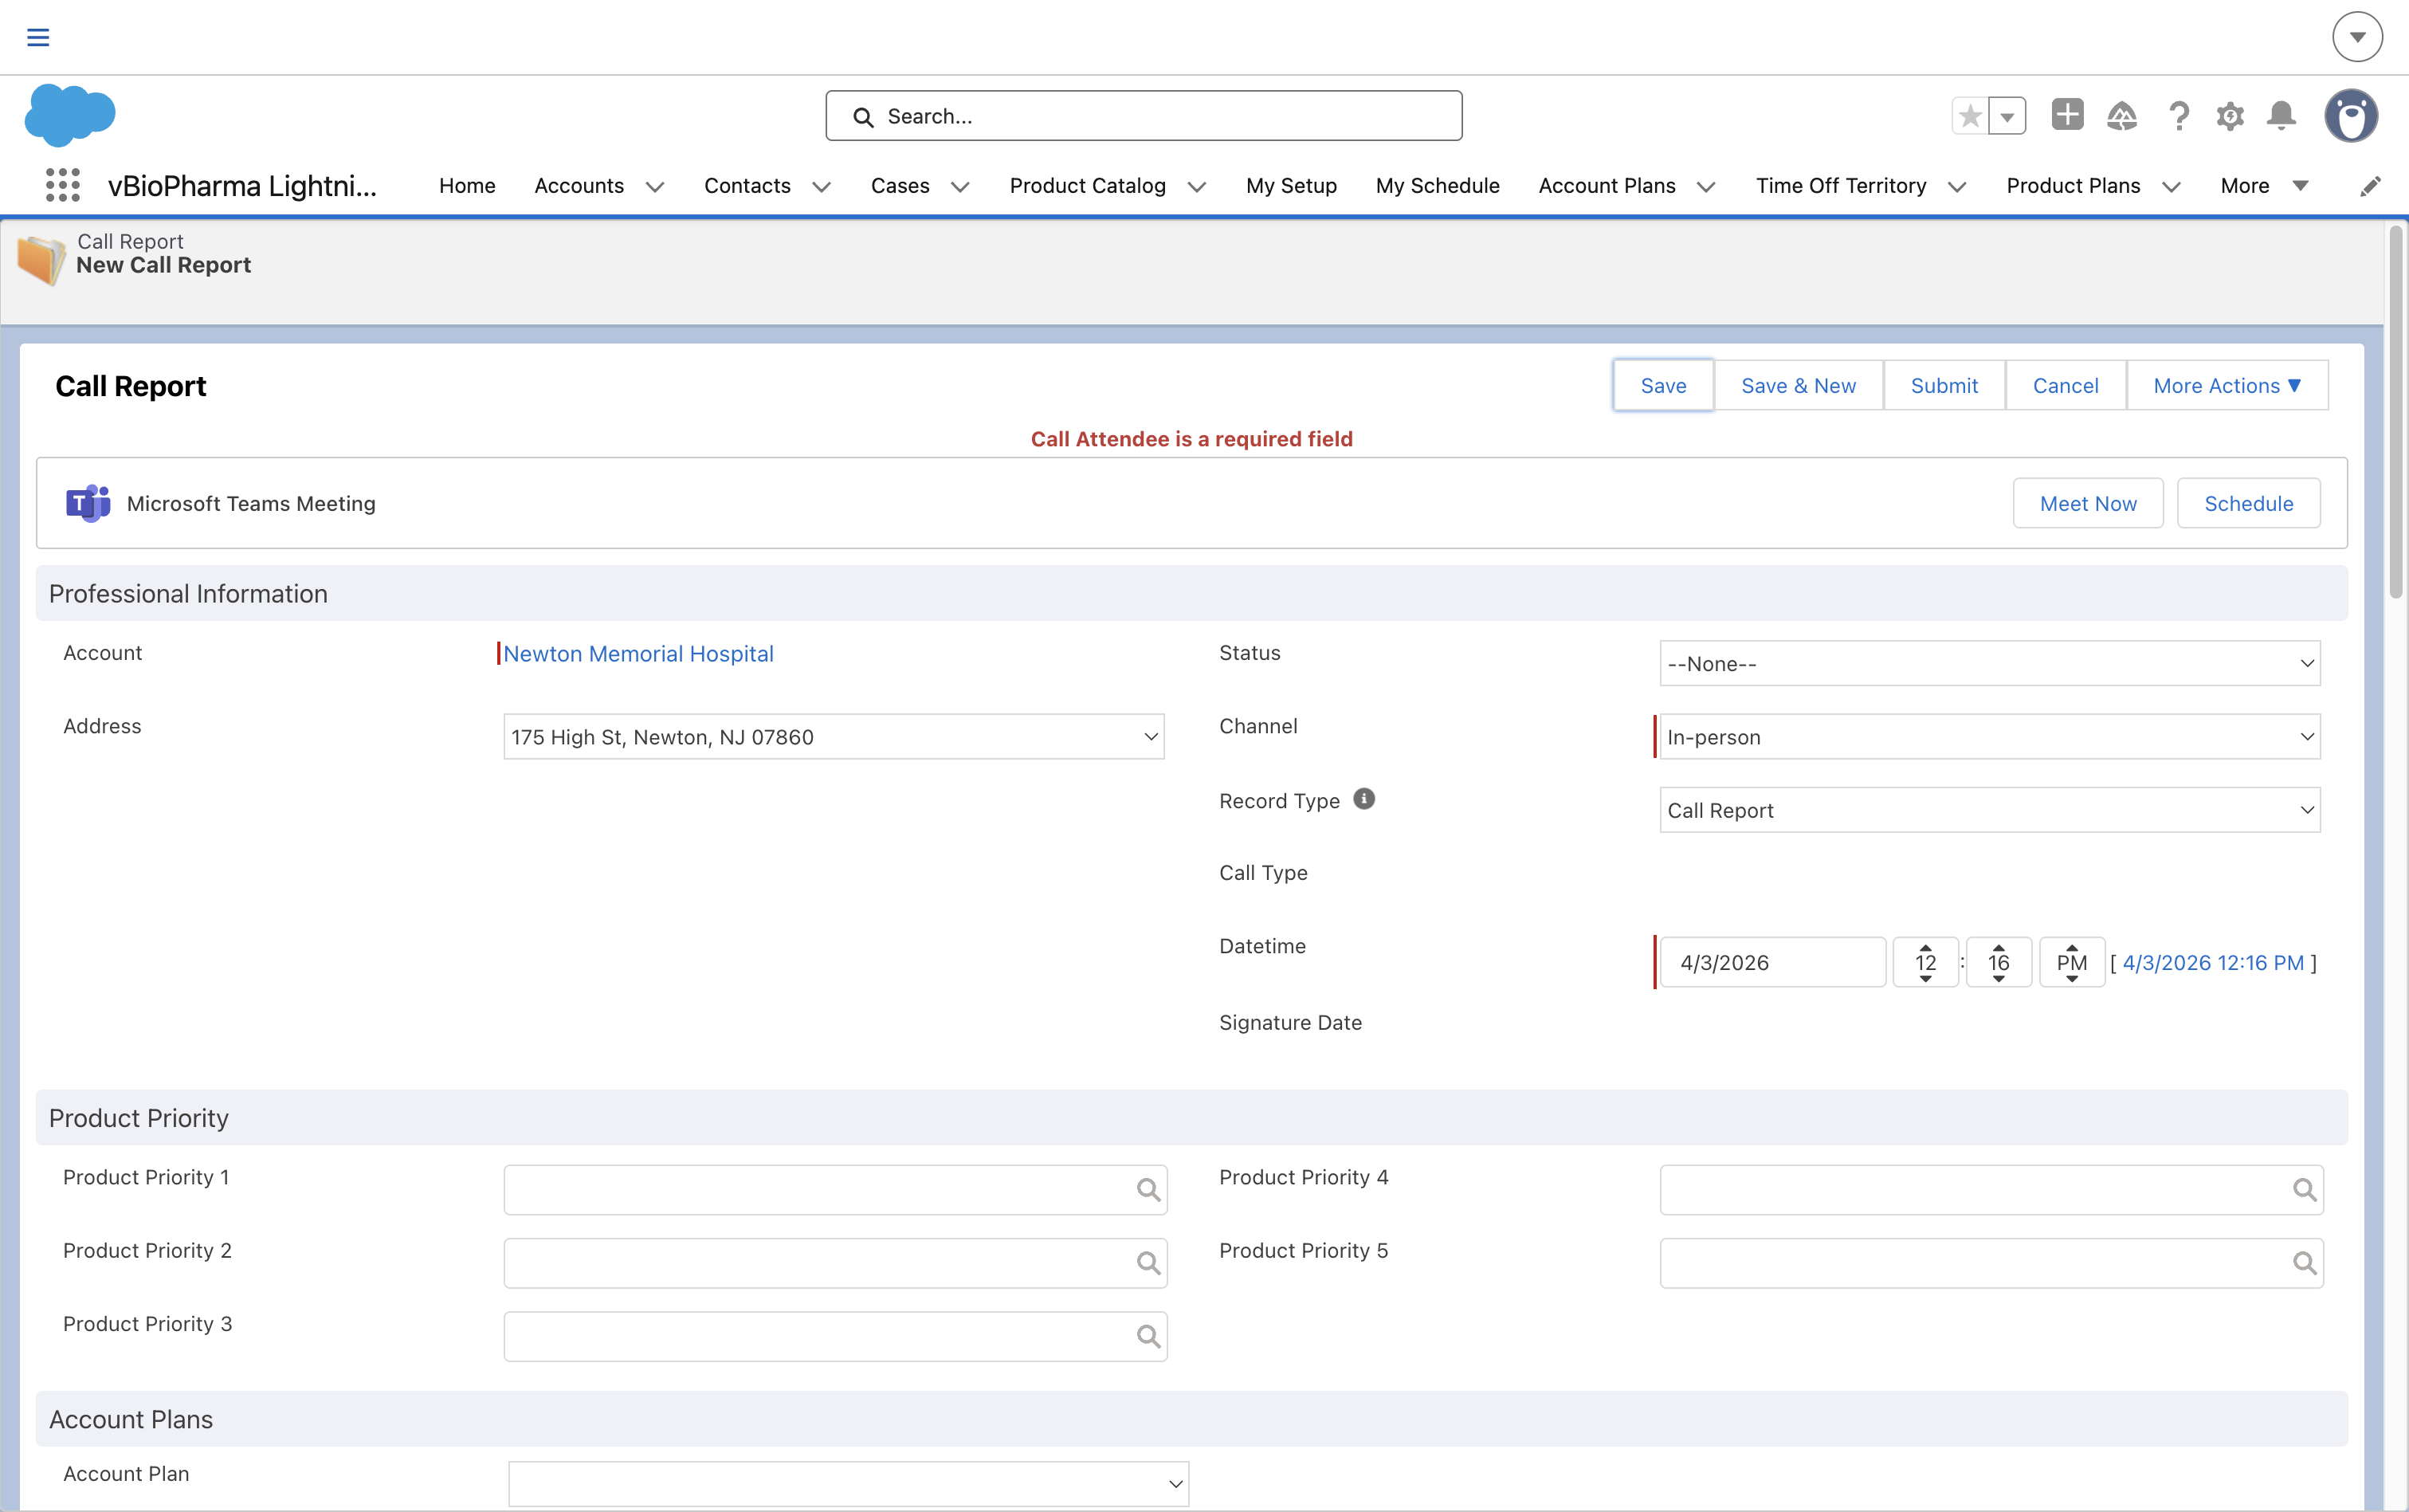The height and width of the screenshot is (1512, 2409).
Task: Open the notifications bell
Action: pyautogui.click(x=2281, y=116)
